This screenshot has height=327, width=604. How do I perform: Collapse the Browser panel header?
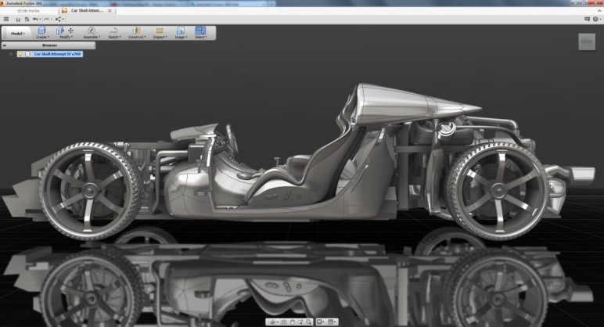click(x=49, y=45)
